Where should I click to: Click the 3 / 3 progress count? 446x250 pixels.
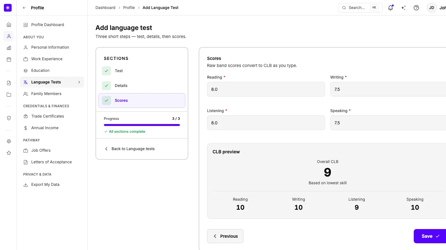pyautogui.click(x=176, y=119)
